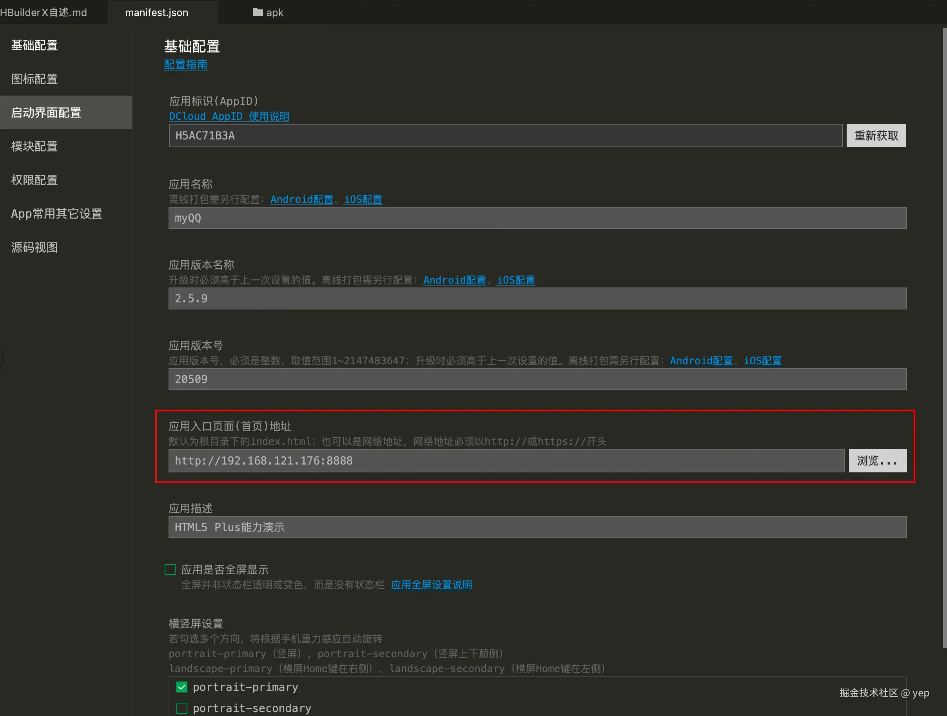Select App常用其它设置 in the sidebar

[56, 213]
